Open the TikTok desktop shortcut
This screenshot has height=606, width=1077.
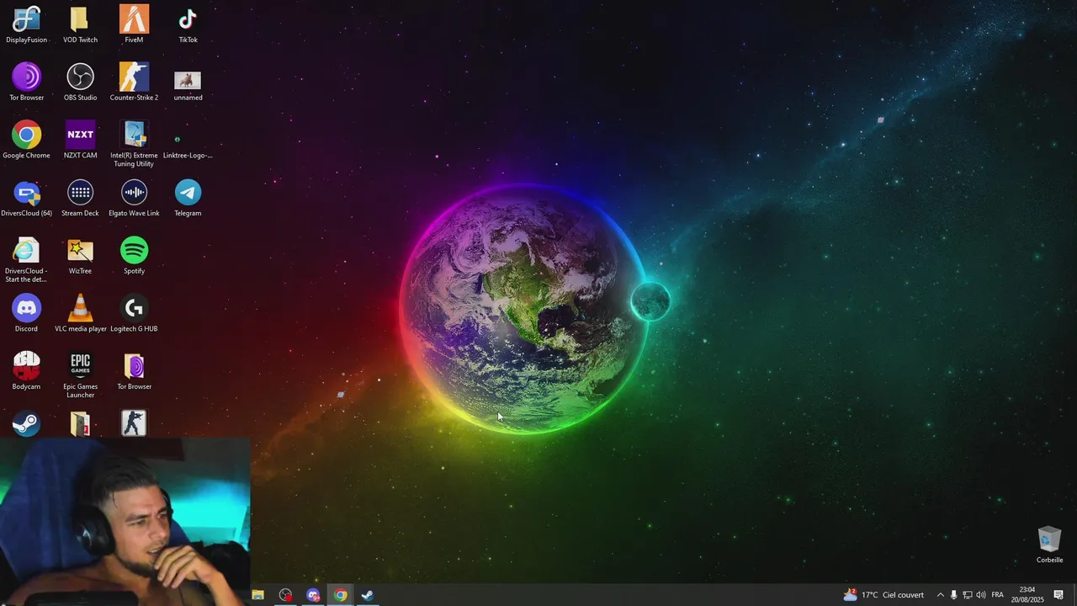click(x=188, y=24)
